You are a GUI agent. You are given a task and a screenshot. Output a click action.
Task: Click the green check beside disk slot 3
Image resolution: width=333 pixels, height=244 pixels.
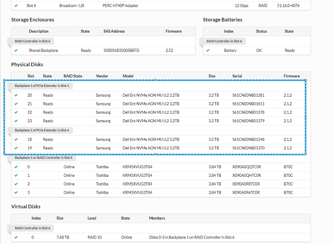[16, 192]
